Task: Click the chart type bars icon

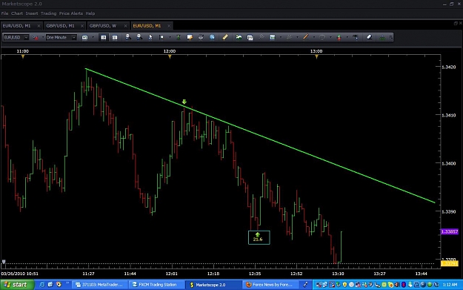Action: (84, 38)
